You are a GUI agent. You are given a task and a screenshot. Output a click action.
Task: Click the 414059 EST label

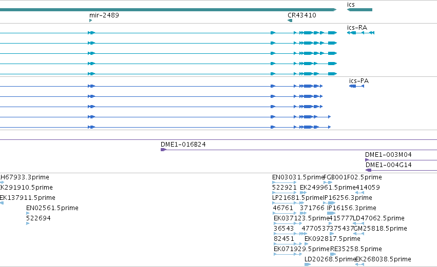click(x=368, y=188)
